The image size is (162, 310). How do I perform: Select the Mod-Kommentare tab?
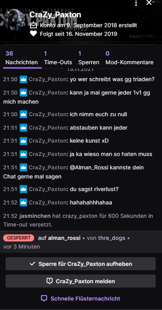coord(129,58)
